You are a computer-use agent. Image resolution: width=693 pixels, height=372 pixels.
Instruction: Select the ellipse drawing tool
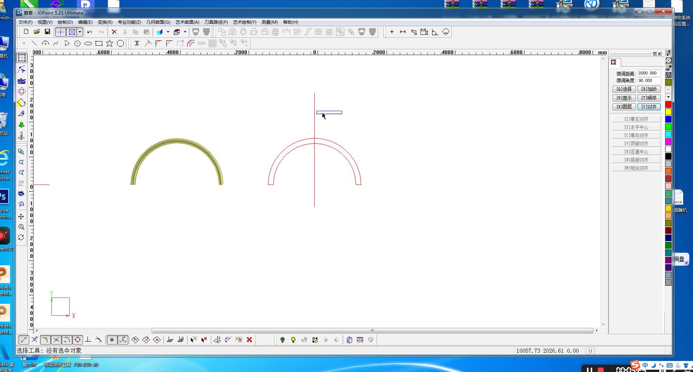[88, 43]
